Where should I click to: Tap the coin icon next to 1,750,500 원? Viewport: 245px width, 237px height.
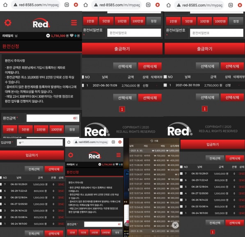point(48,36)
